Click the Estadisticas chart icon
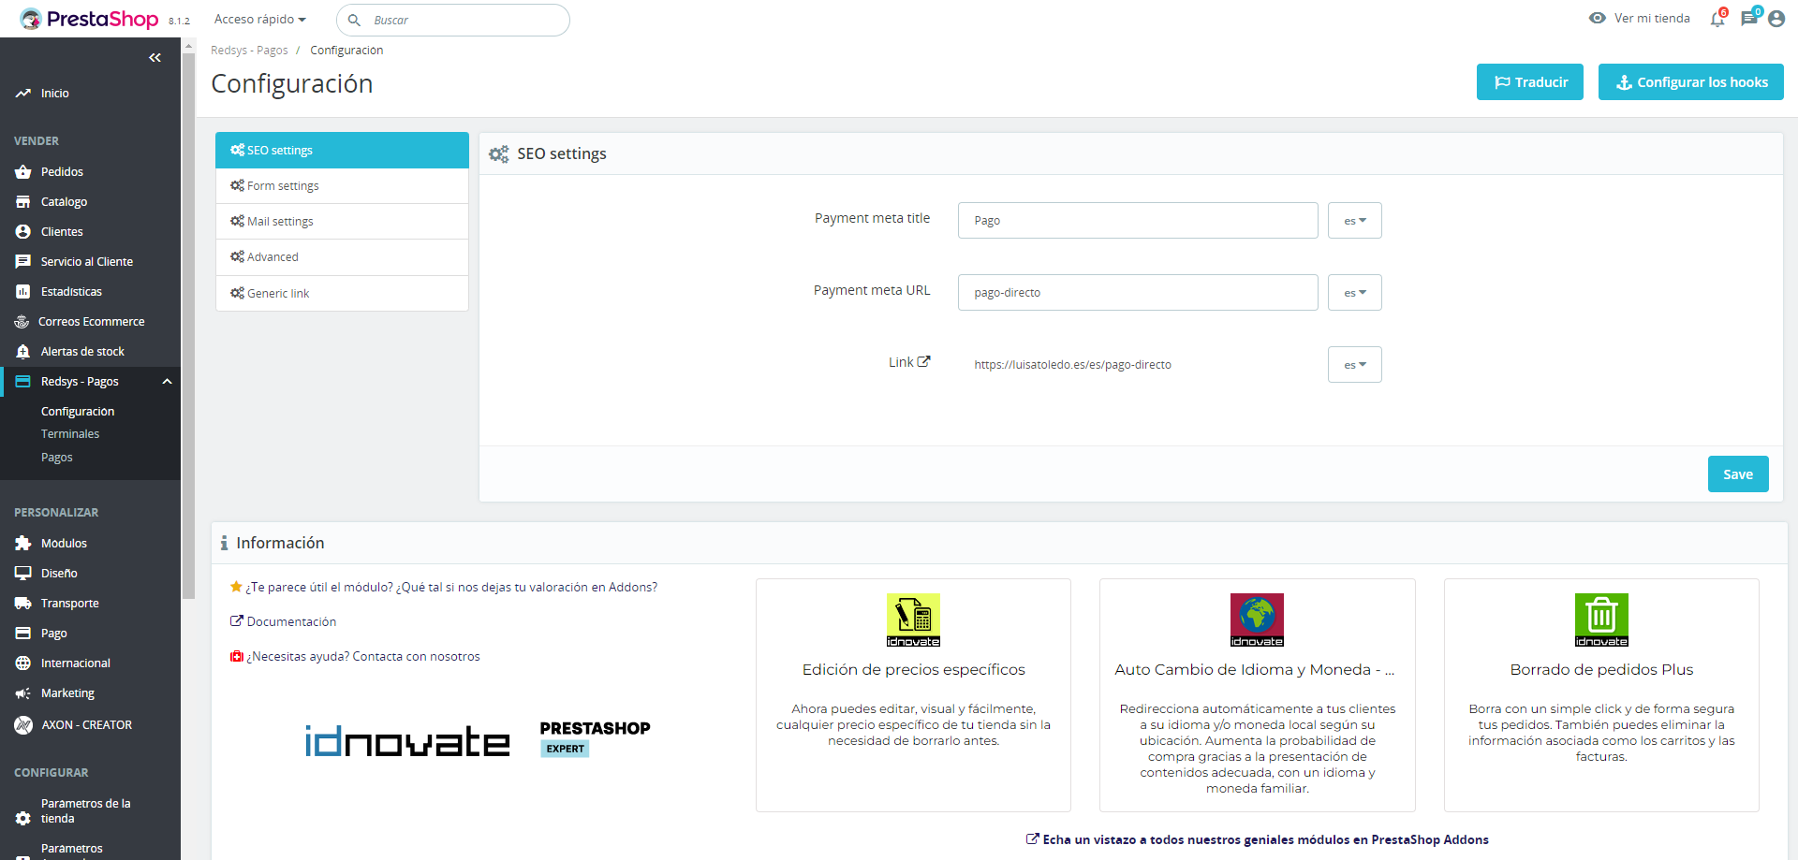 pos(23,292)
